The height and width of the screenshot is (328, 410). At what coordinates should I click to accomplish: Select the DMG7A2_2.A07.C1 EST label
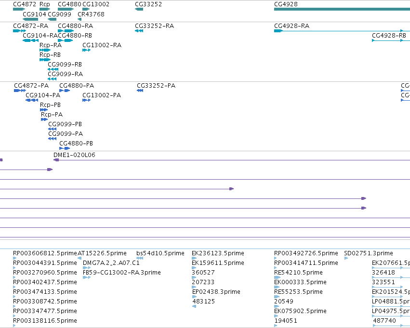click(x=111, y=263)
